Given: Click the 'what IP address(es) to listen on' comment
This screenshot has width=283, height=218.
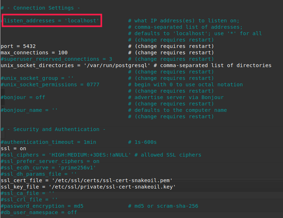Looking at the screenshot, I should 184,20.
